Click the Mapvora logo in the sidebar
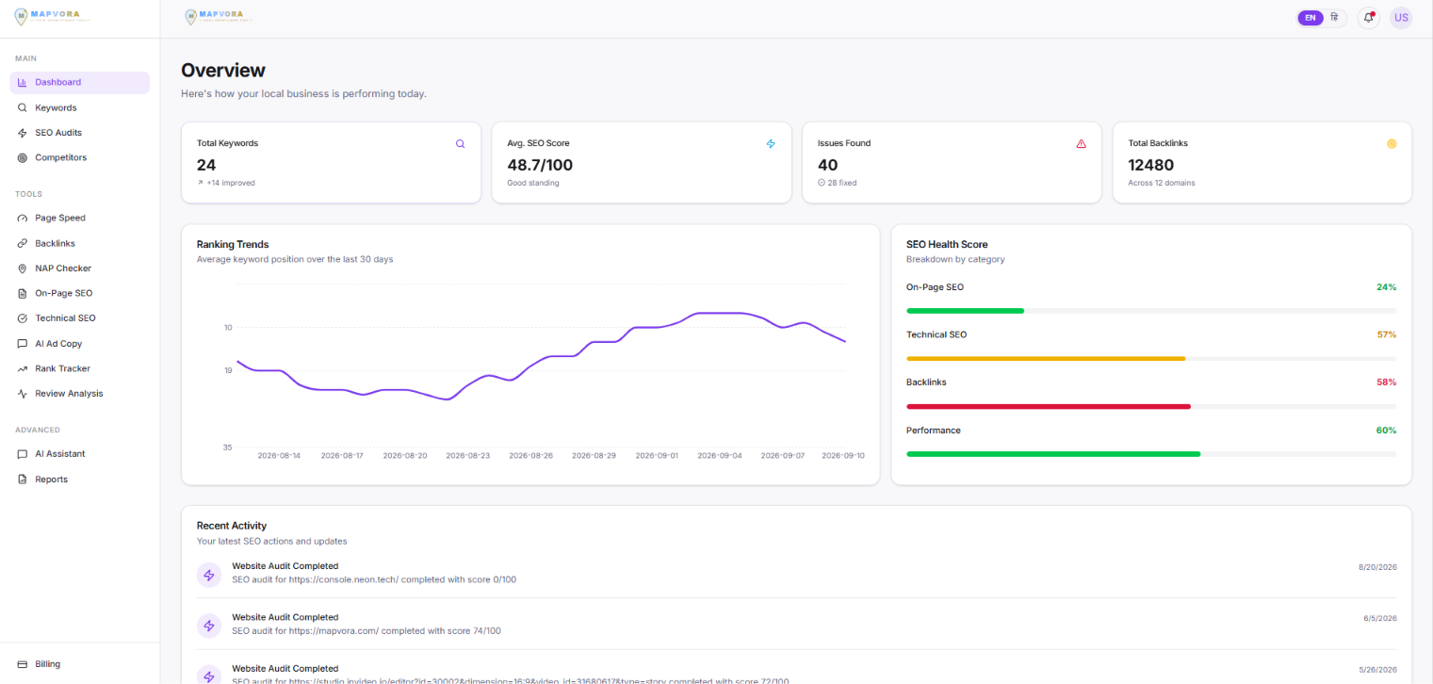 coord(53,17)
